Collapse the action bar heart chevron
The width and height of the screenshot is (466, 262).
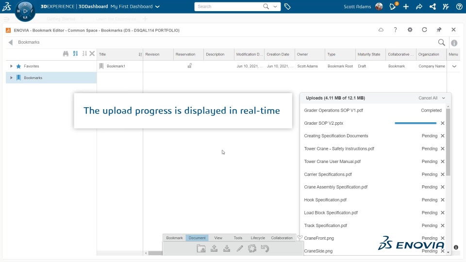click(x=300, y=238)
